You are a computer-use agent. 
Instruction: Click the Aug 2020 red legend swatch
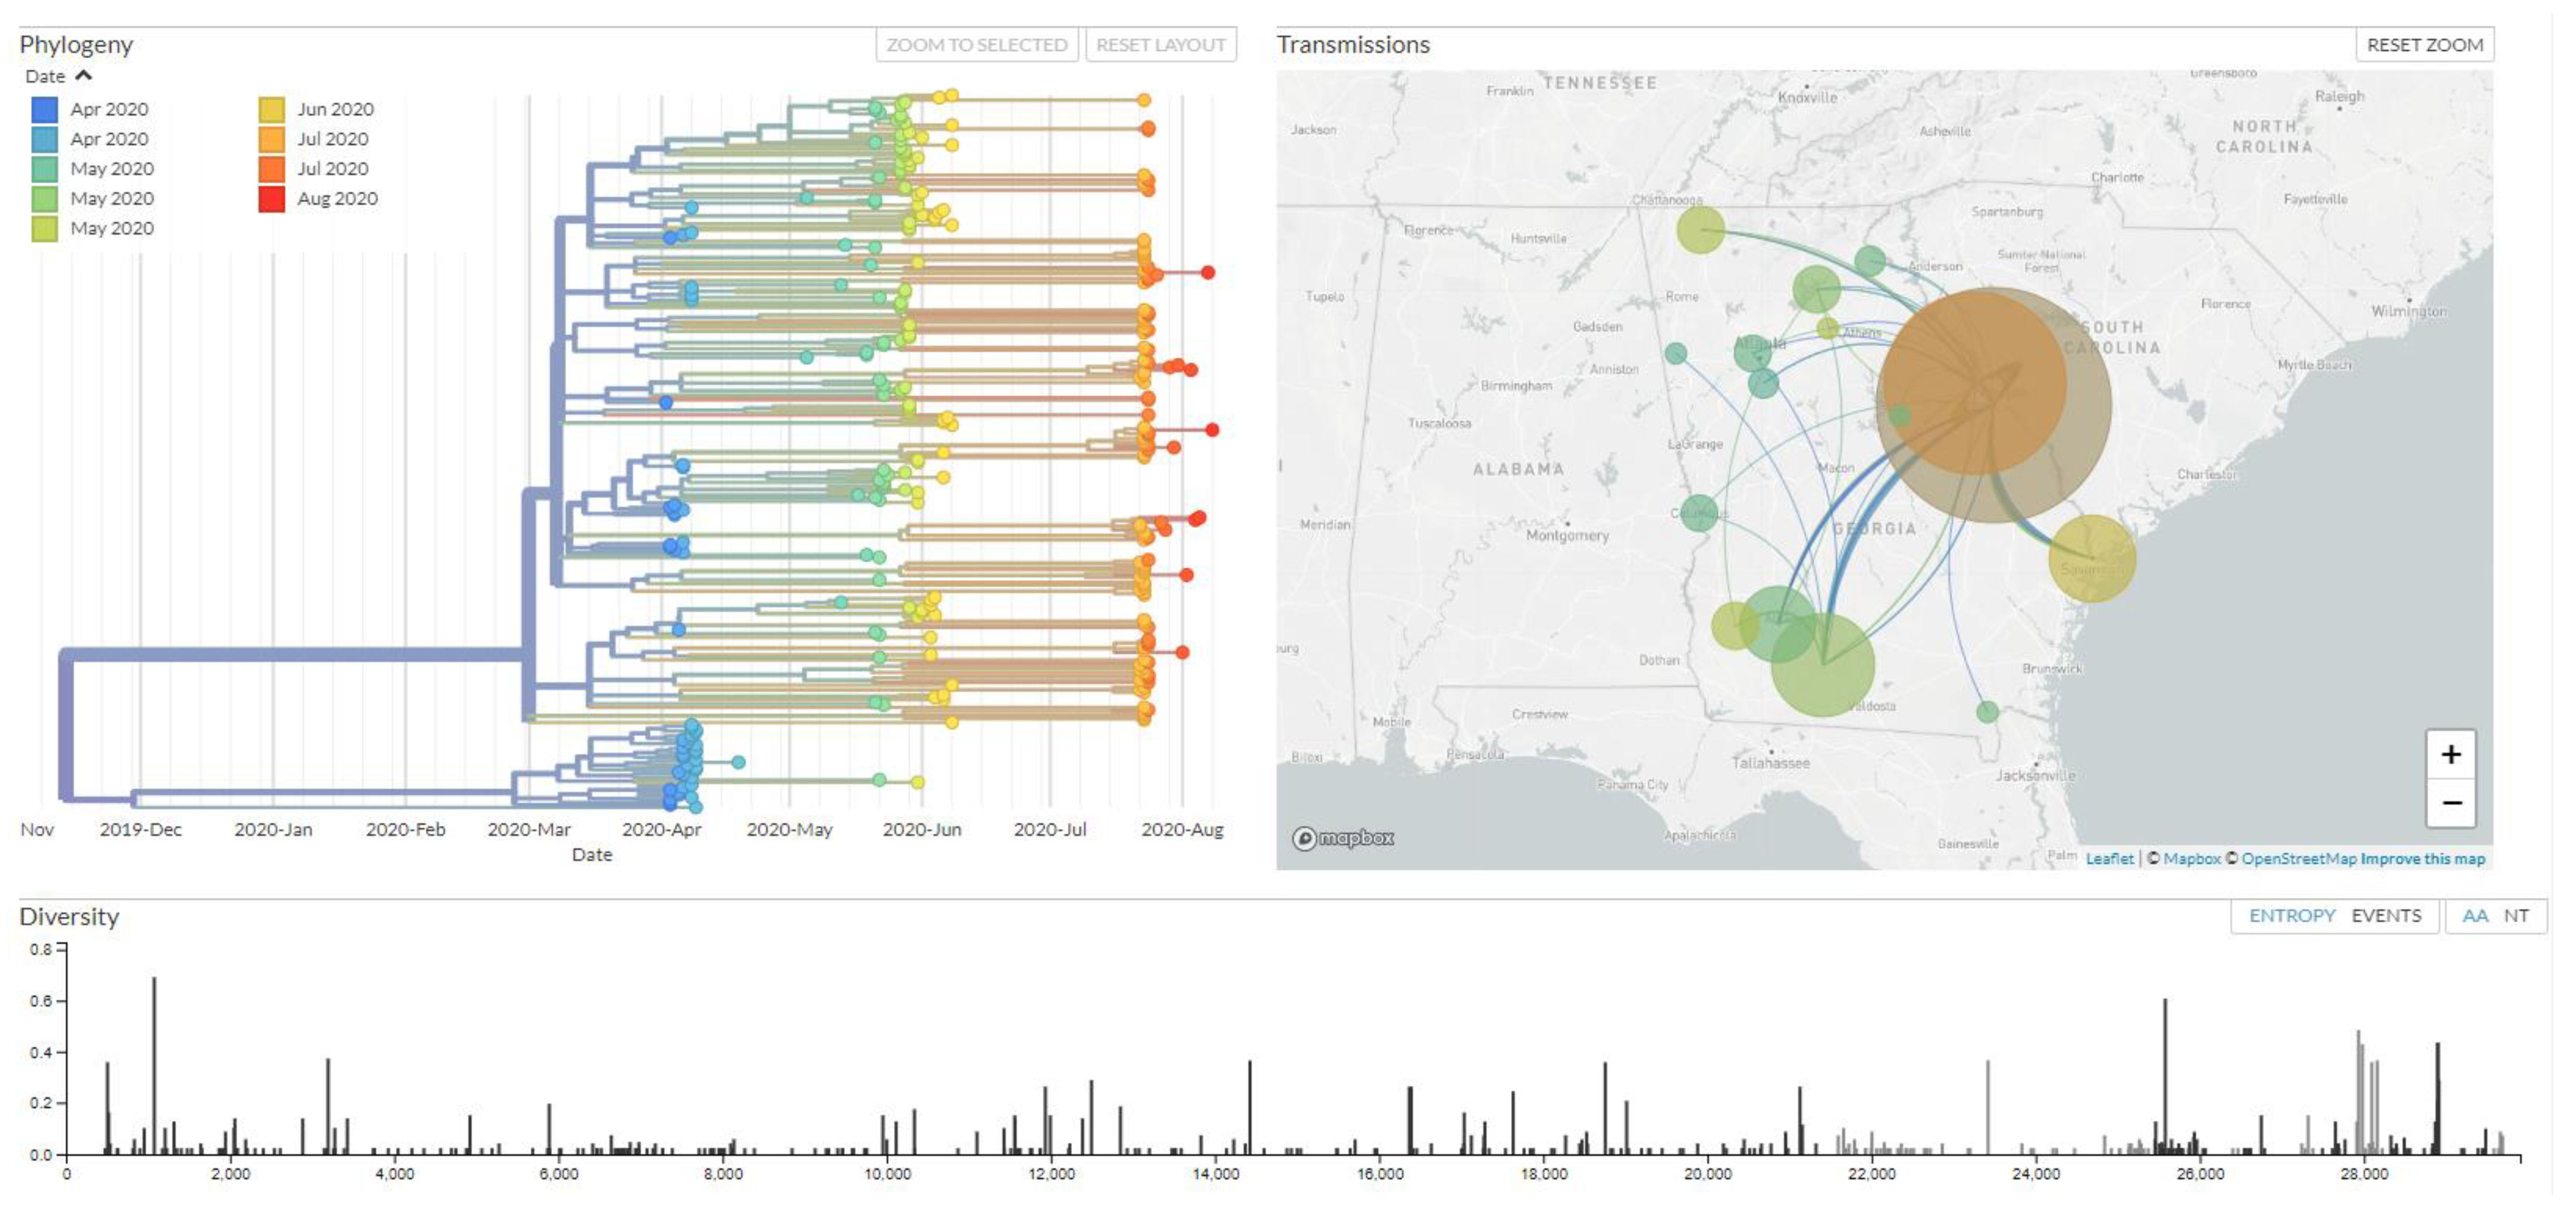tap(271, 198)
